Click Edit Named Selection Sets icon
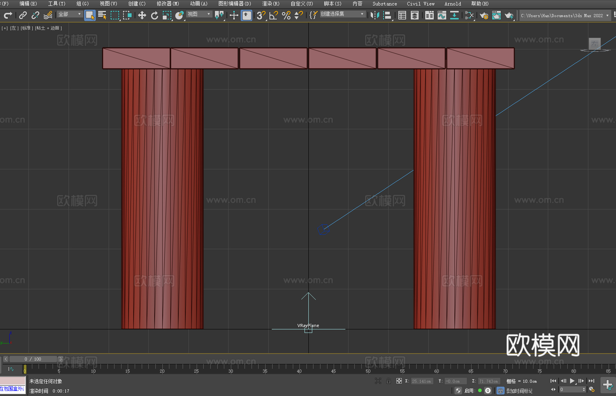616x396 pixels. (313, 15)
